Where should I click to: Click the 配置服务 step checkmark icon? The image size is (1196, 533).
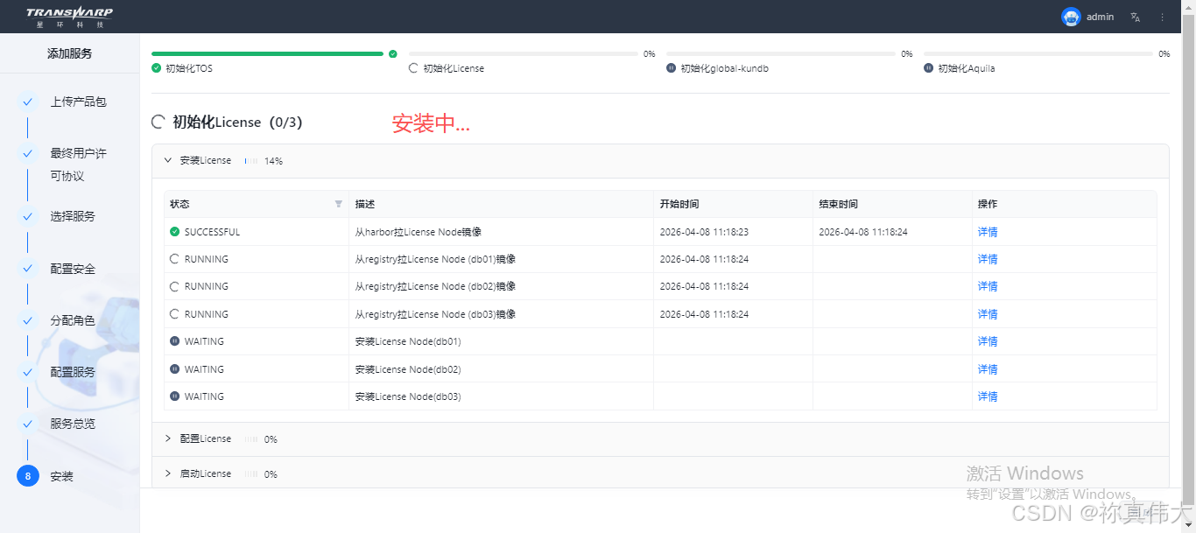click(x=28, y=372)
